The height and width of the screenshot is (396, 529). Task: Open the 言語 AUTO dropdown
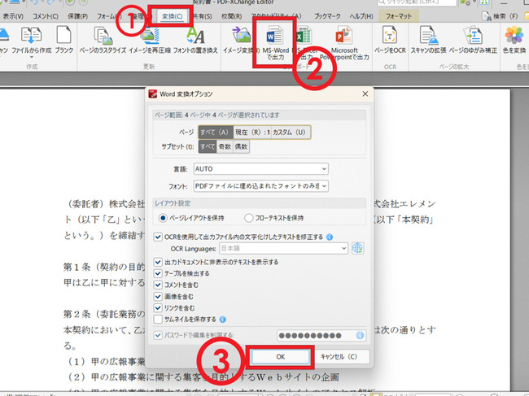[x=260, y=169]
